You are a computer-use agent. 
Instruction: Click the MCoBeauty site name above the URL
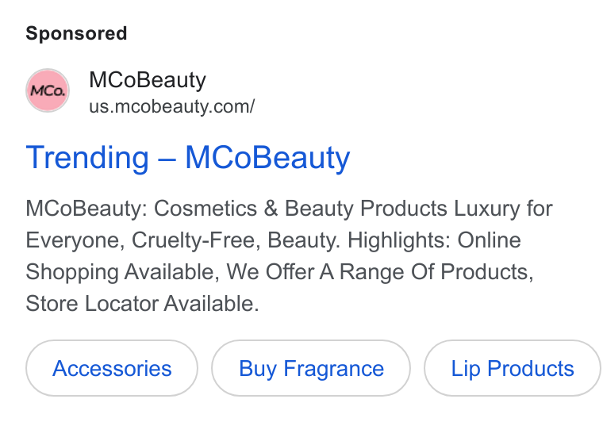point(148,80)
